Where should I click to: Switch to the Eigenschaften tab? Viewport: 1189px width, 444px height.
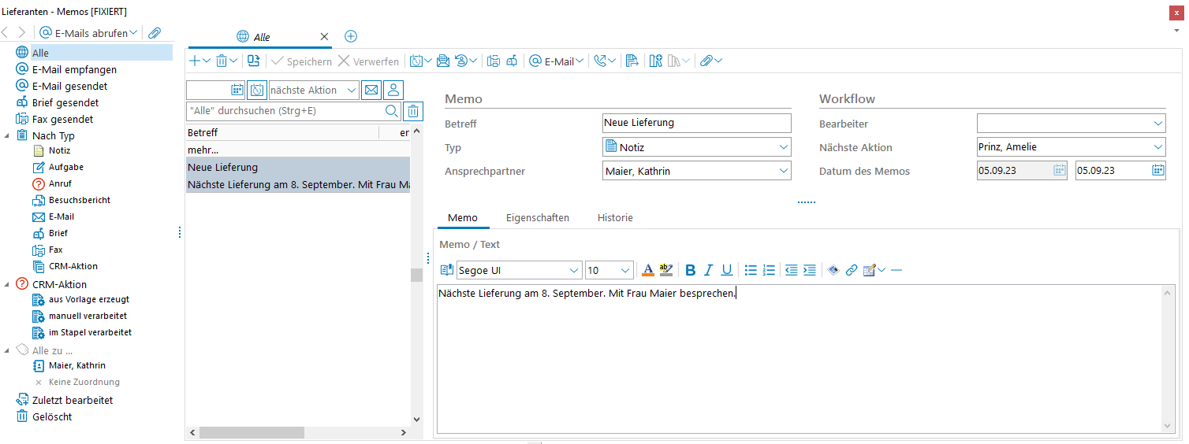tap(537, 217)
